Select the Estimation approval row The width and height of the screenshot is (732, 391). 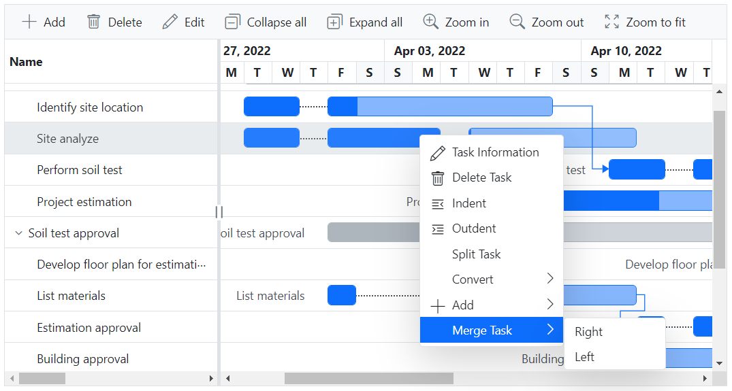pyautogui.click(x=111, y=327)
